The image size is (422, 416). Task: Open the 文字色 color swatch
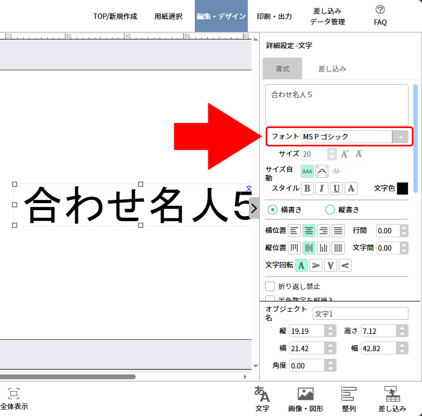403,189
